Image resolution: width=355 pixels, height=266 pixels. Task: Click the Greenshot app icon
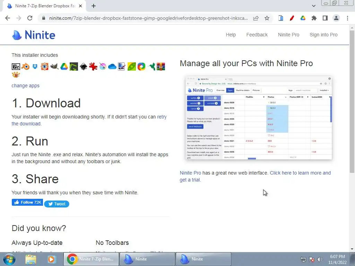coord(74,66)
